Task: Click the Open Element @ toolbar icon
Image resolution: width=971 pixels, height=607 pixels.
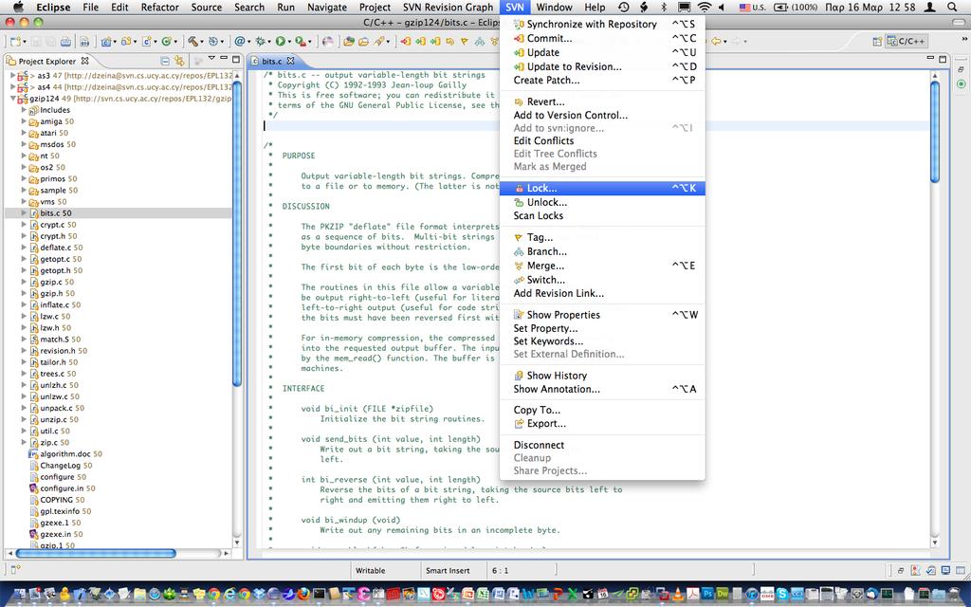Action: 239,42
